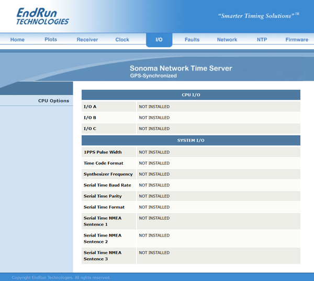Click the Serial Time Baud Rate label

tap(107, 185)
